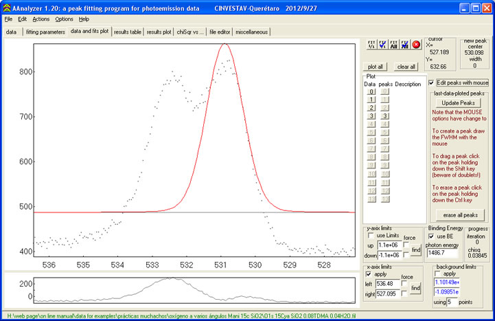The width and height of the screenshot is (495, 321).
Task: Open the results table tab
Action: (x=127, y=32)
